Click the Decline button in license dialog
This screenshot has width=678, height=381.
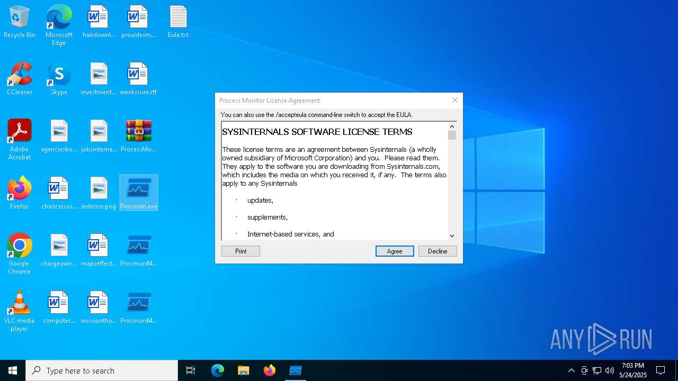(x=438, y=251)
